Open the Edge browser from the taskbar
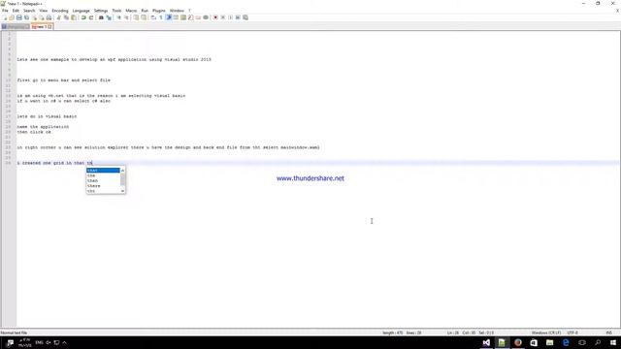The width and height of the screenshot is (621, 349). (566, 342)
